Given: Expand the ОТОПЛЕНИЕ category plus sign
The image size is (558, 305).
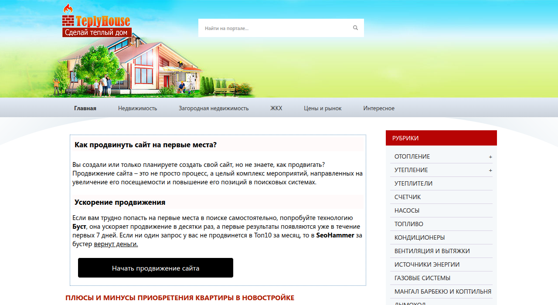Looking at the screenshot, I should (x=490, y=157).
